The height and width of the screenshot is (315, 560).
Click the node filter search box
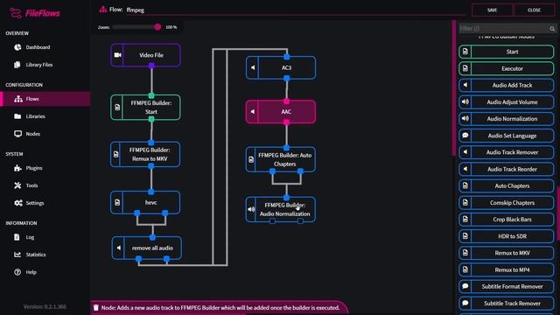504,28
